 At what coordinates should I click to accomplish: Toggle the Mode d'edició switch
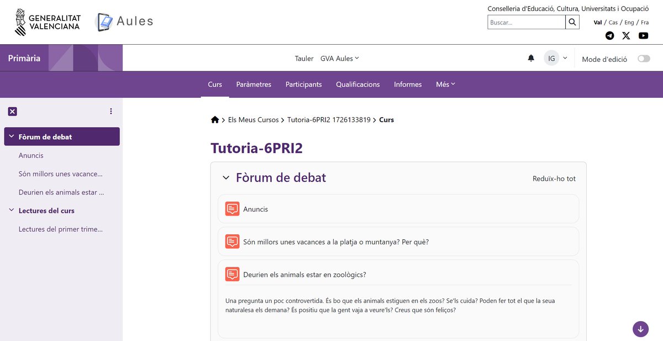(644, 59)
